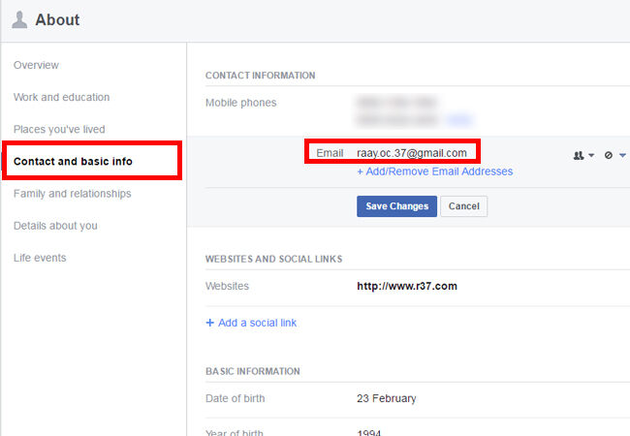Open the Overview section
630x436 pixels.
click(x=36, y=65)
